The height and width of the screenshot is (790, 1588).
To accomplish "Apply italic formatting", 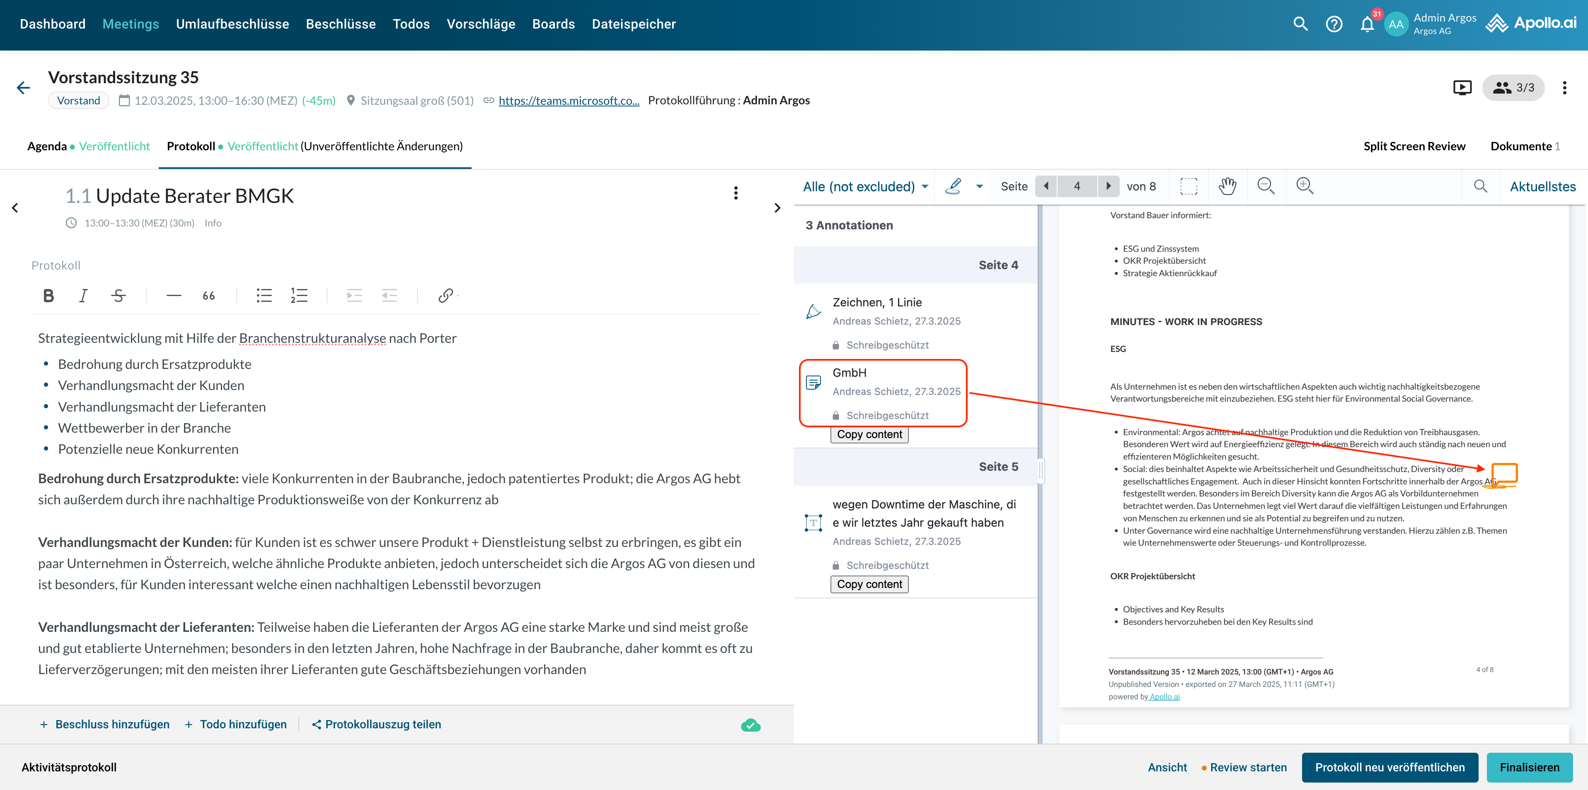I will click(x=83, y=296).
